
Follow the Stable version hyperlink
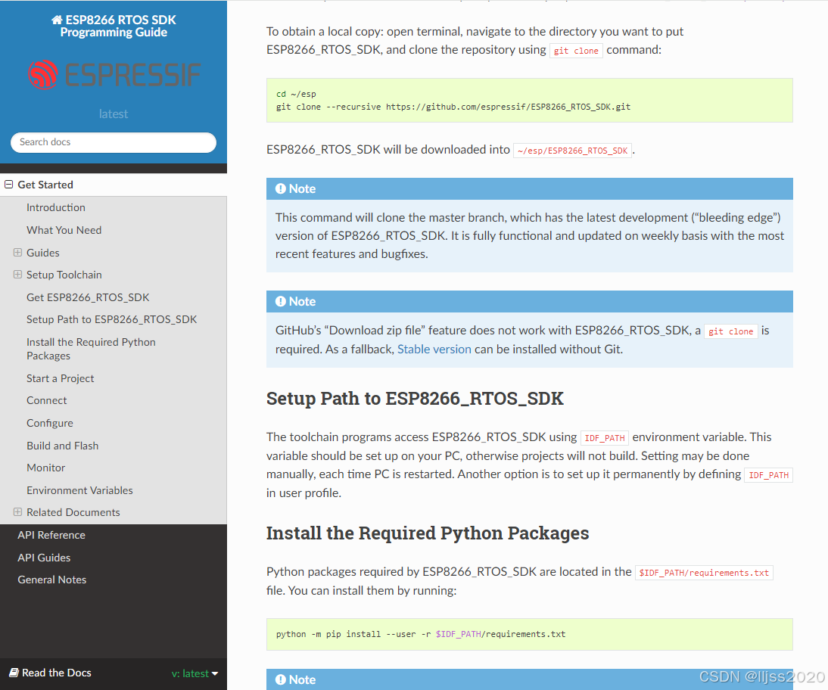[434, 350]
